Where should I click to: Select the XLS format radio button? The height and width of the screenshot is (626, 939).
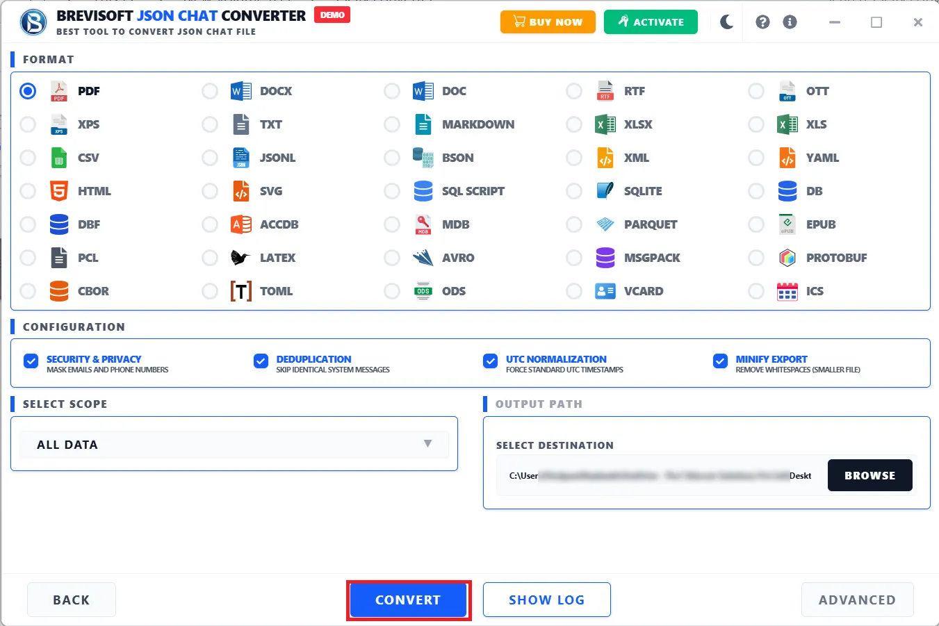pos(756,124)
